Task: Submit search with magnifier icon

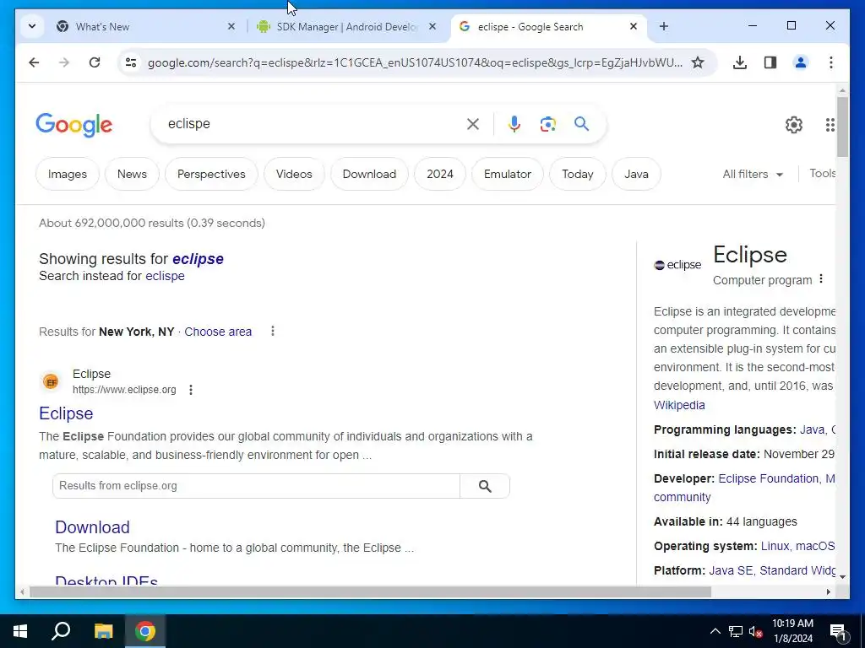Action: tap(581, 124)
